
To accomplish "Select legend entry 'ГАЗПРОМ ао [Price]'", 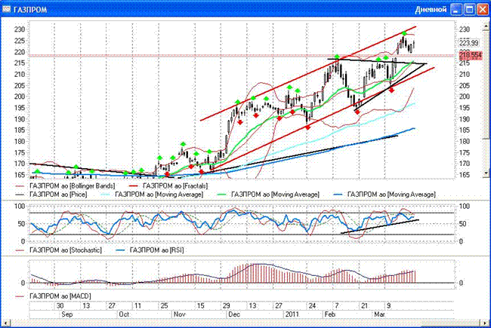I will click(58, 195).
